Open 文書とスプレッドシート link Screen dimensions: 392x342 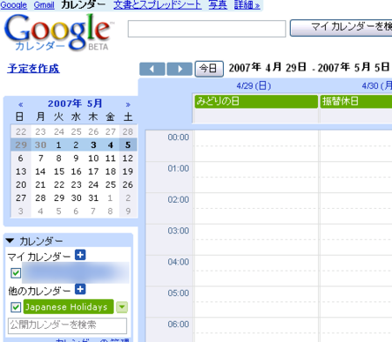click(x=158, y=5)
